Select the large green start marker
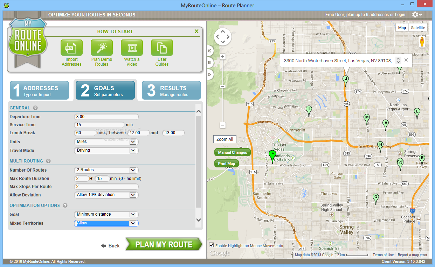The height and width of the screenshot is (267, 435). click(272, 156)
